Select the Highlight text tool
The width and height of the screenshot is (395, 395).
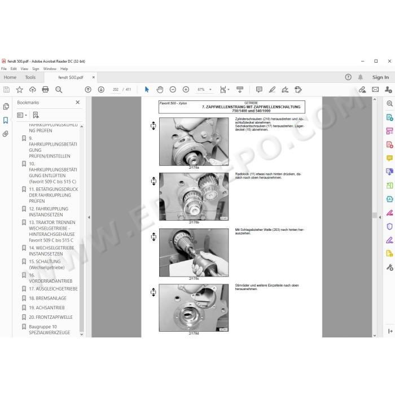(272, 89)
